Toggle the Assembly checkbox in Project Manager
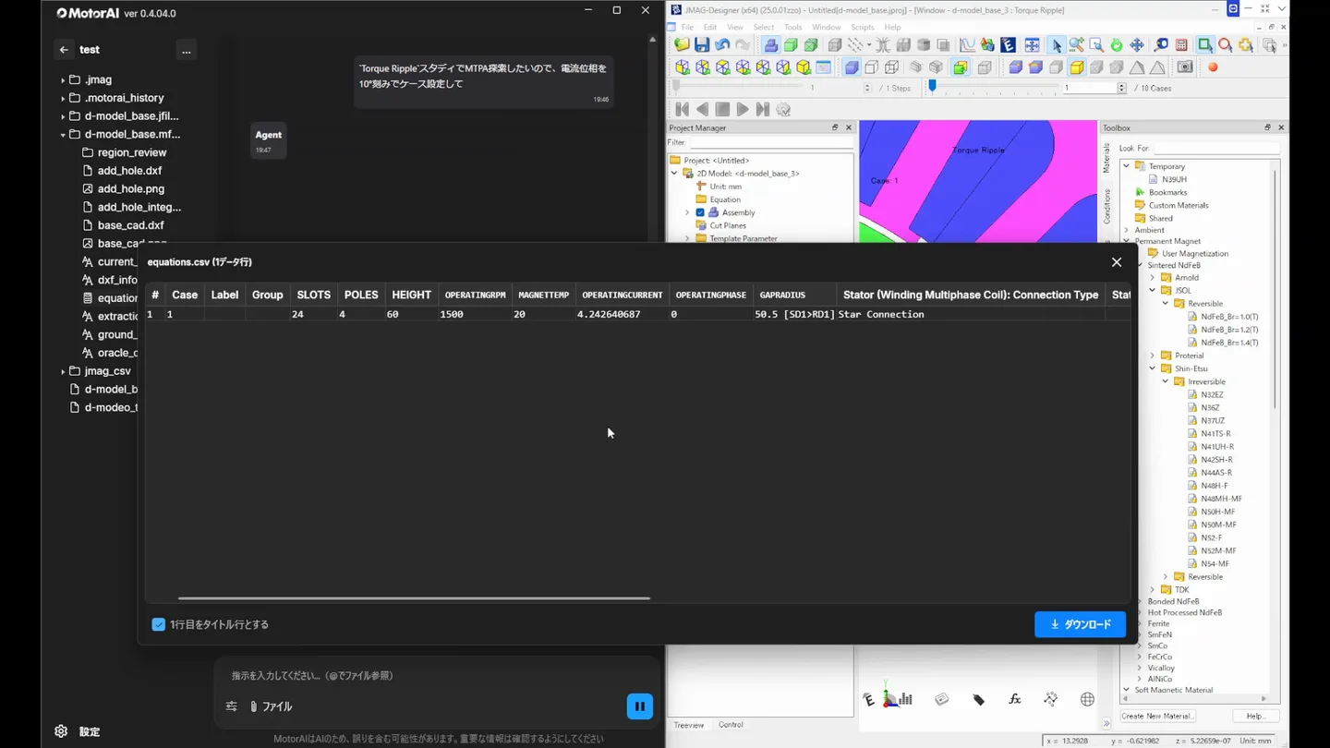Screen dimensions: 1330x748 700,212
